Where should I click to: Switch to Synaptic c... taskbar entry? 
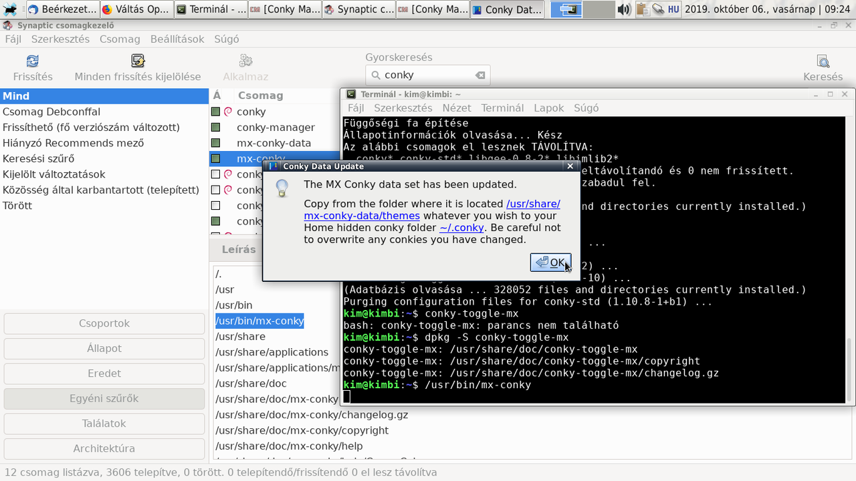click(358, 9)
